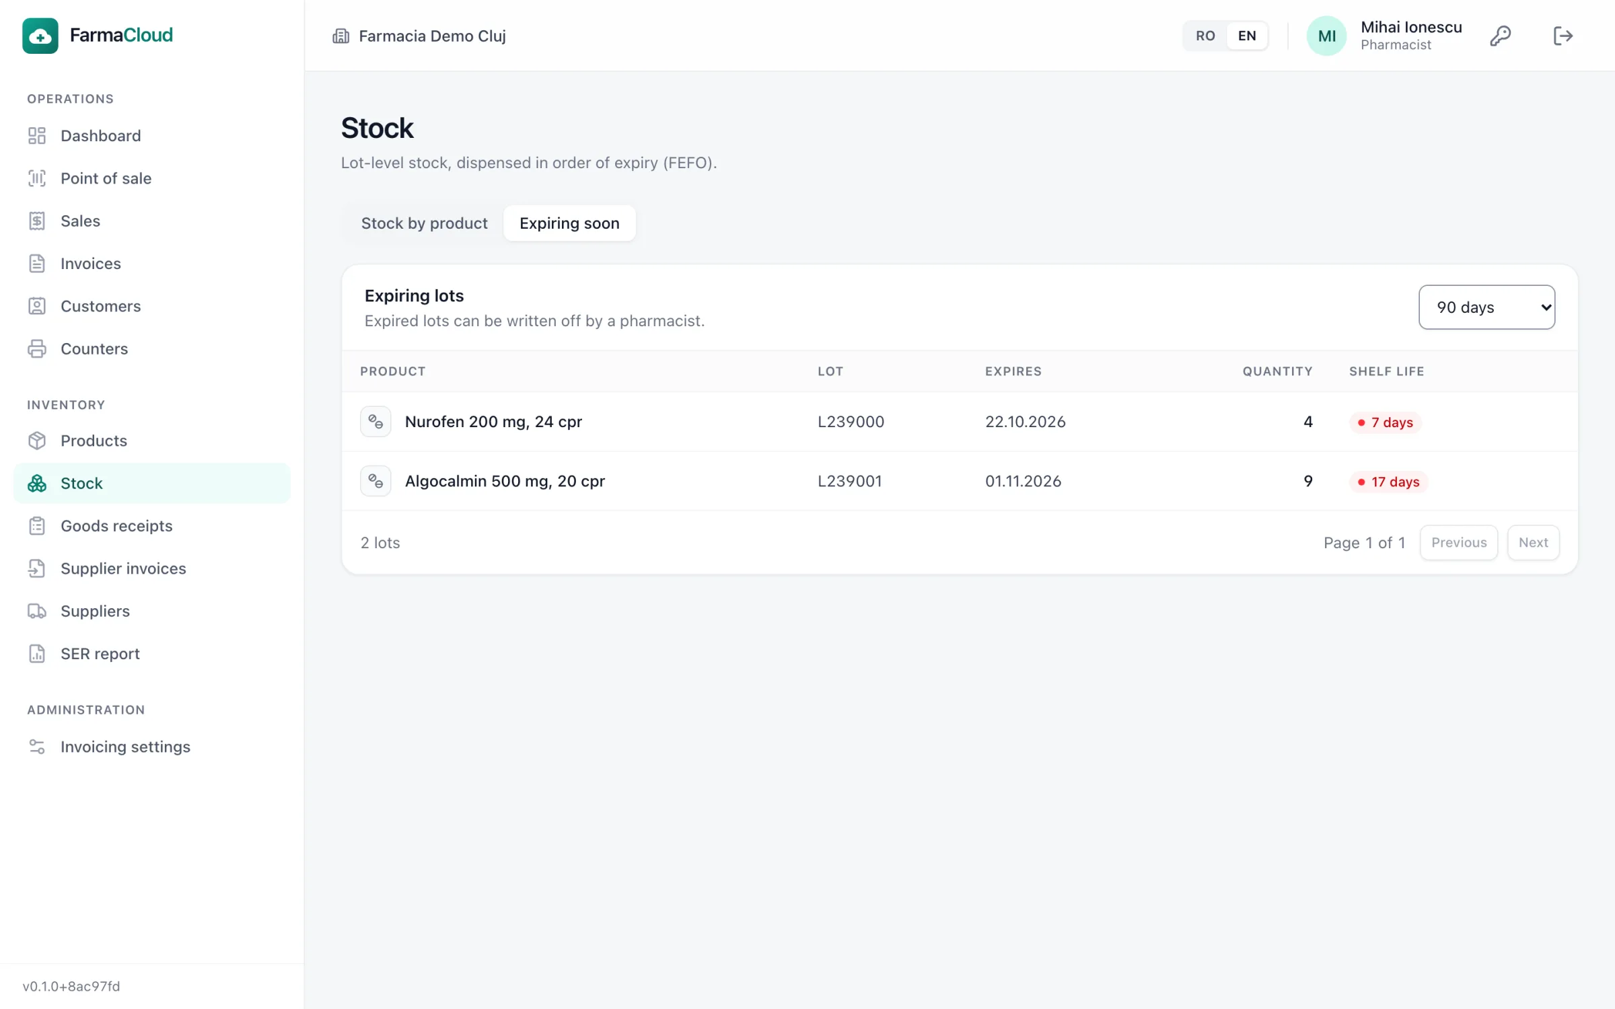Open the Point of sale page
Image resolution: width=1615 pixels, height=1009 pixels.
pyautogui.click(x=152, y=178)
